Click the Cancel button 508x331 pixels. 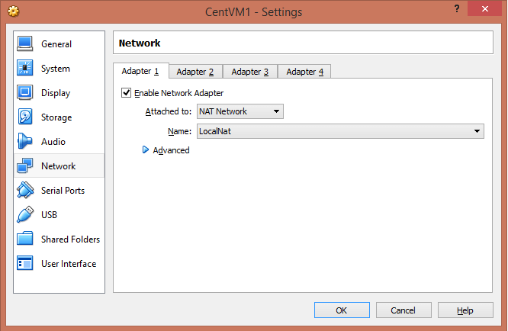pos(403,310)
